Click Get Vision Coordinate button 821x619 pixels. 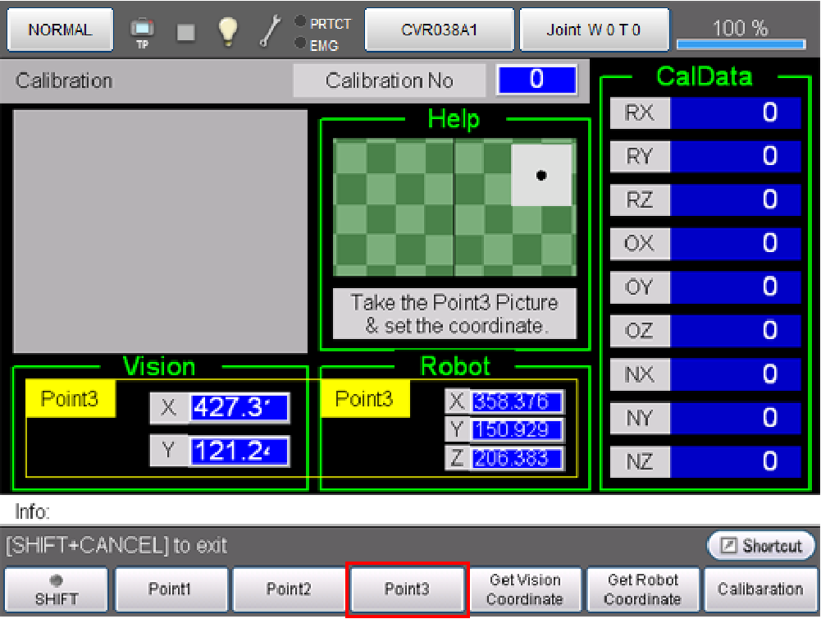(x=525, y=589)
